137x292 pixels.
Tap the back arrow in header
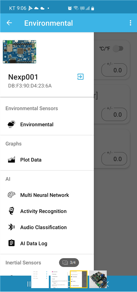click(9, 23)
